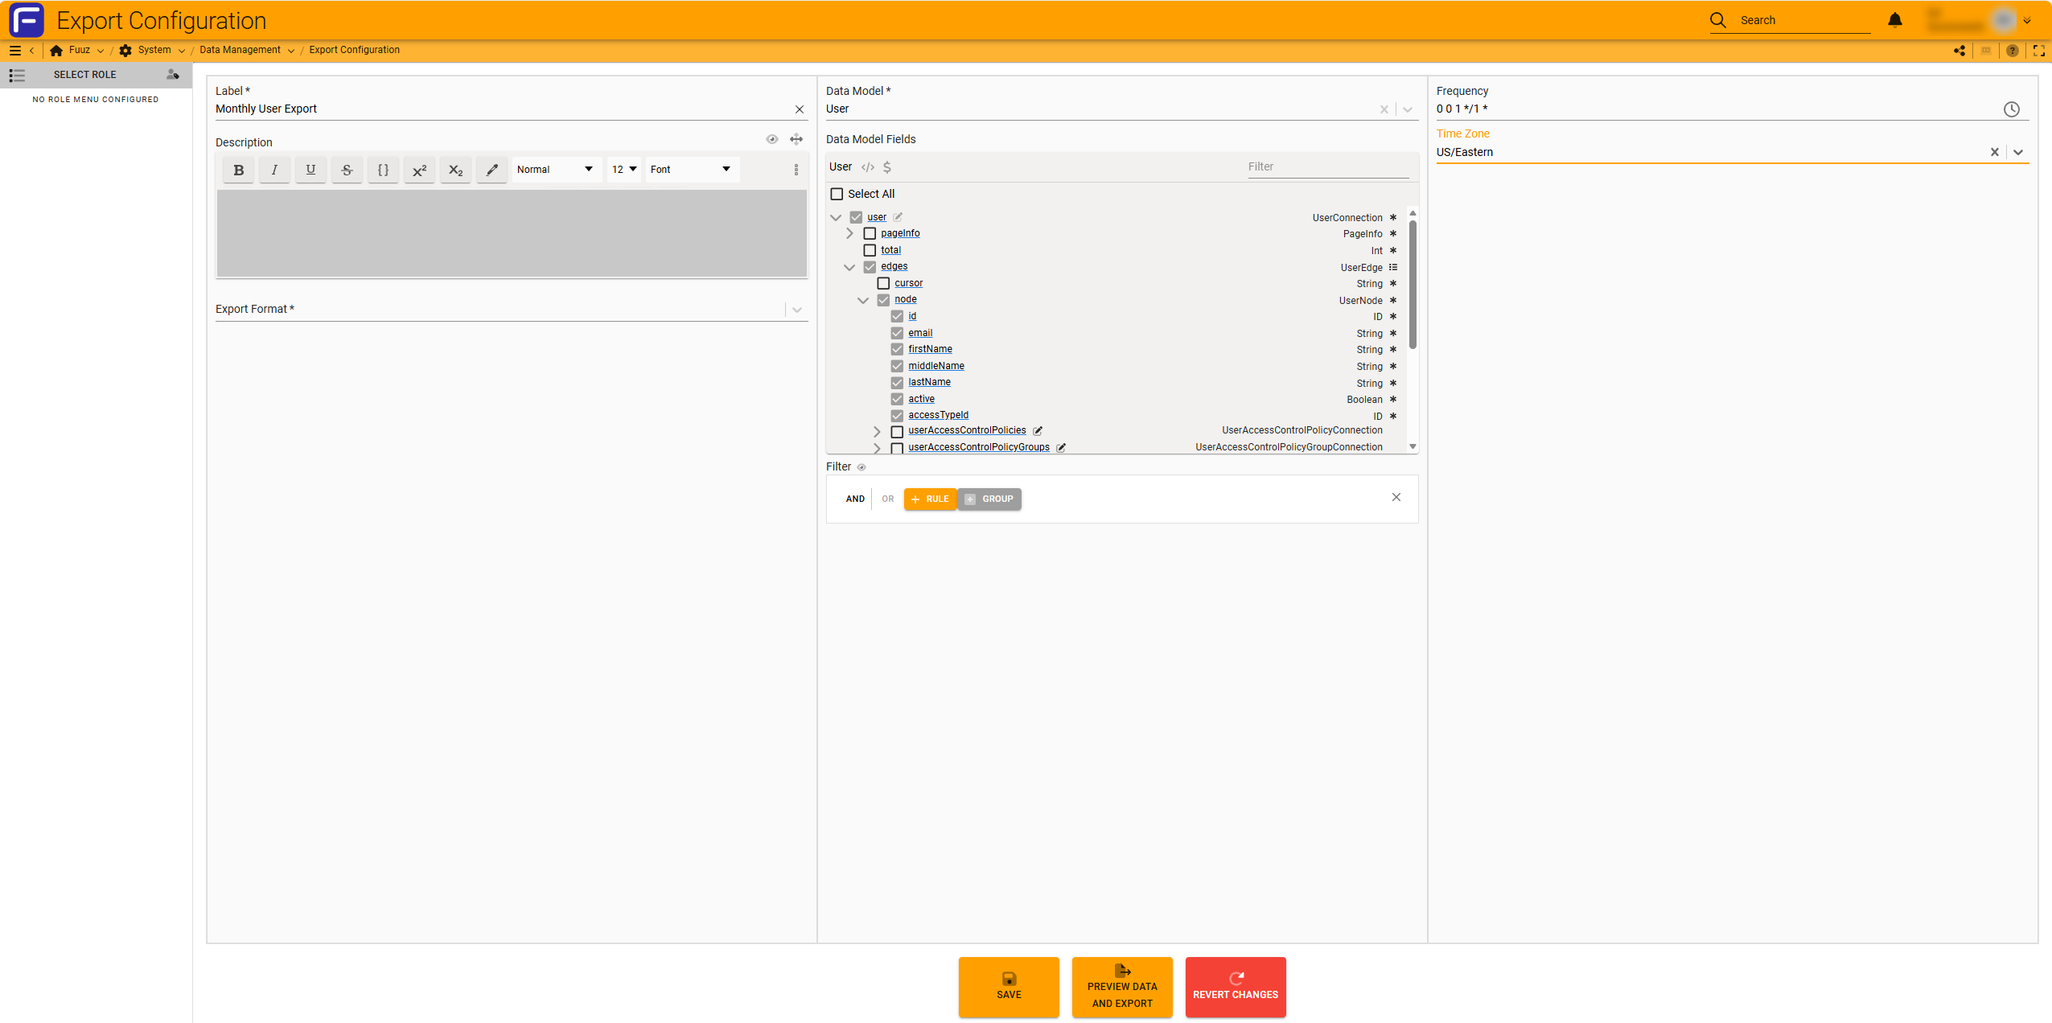Screen dimensions: 2052x1023
Task: Enable the pageInfo field checkbox
Action: click(x=870, y=234)
